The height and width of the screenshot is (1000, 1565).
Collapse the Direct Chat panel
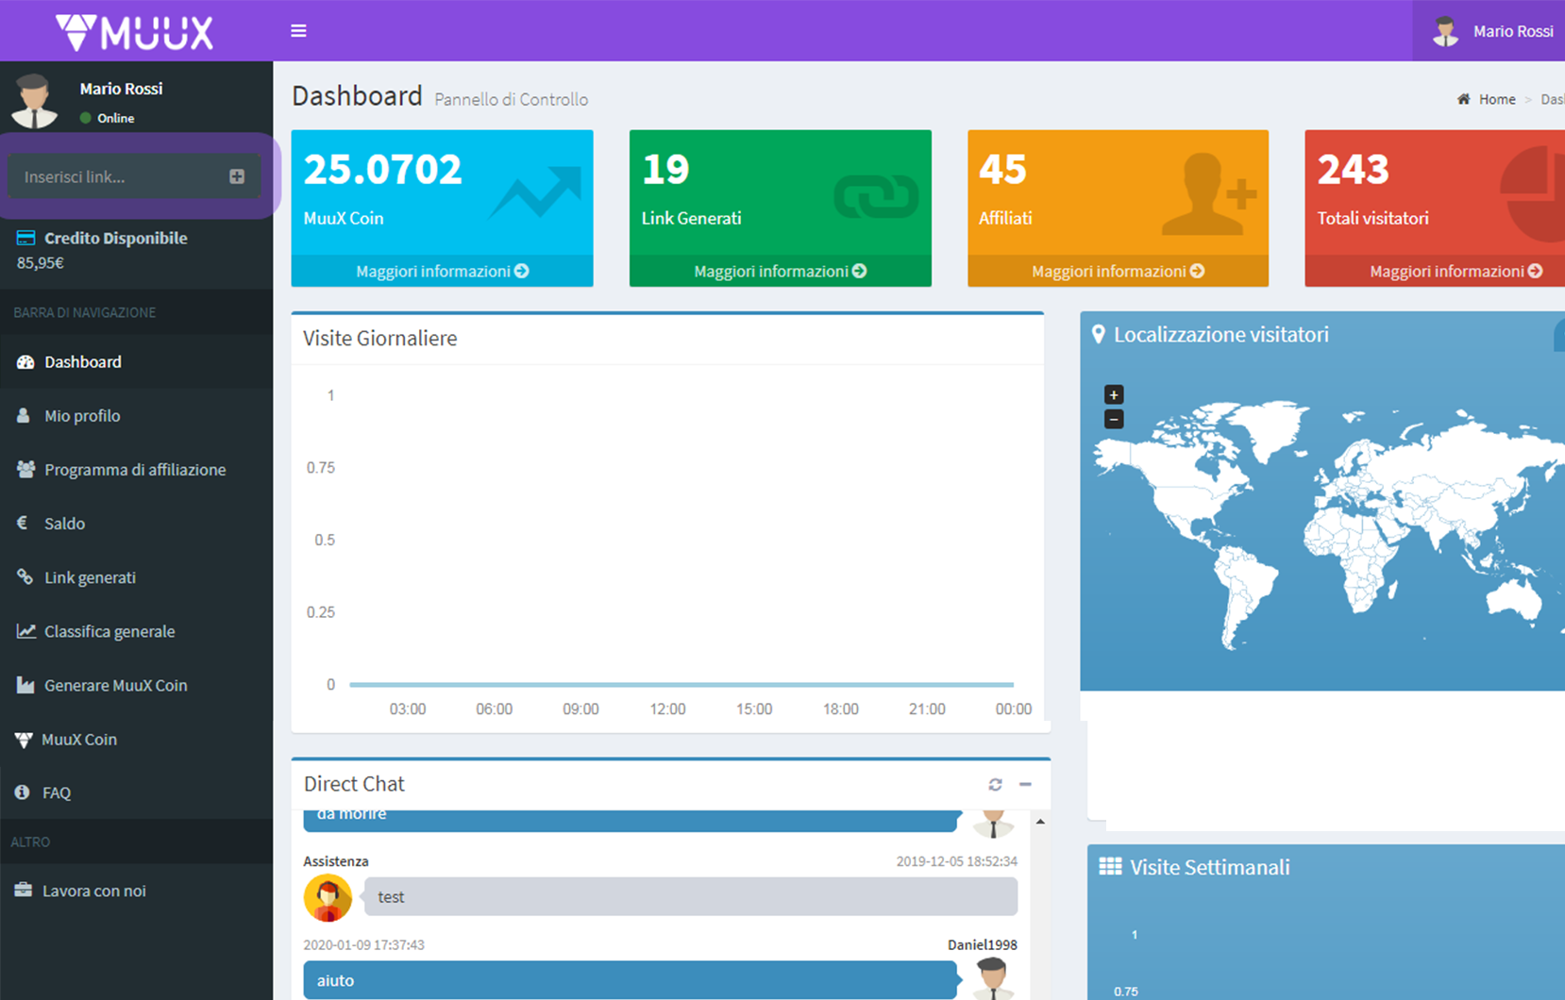coord(1025,784)
